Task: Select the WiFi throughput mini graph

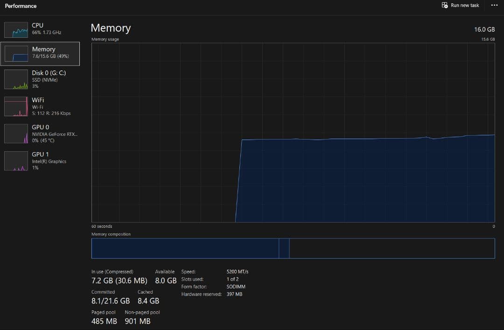Action: pos(16,106)
